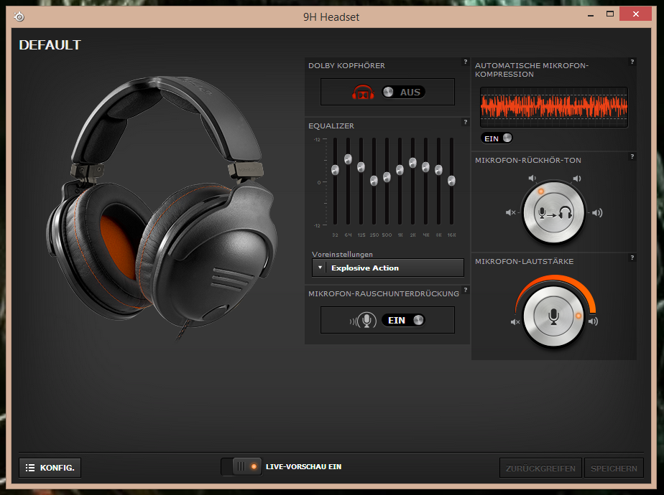Click the sidetone maximum volume speaker icon
This screenshot has height=495, width=664.
pyautogui.click(x=597, y=212)
